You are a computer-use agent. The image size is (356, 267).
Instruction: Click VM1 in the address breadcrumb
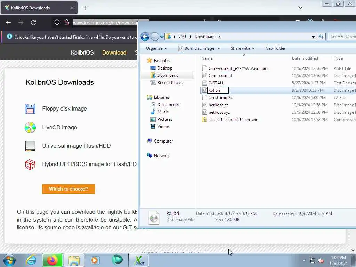pos(182,37)
